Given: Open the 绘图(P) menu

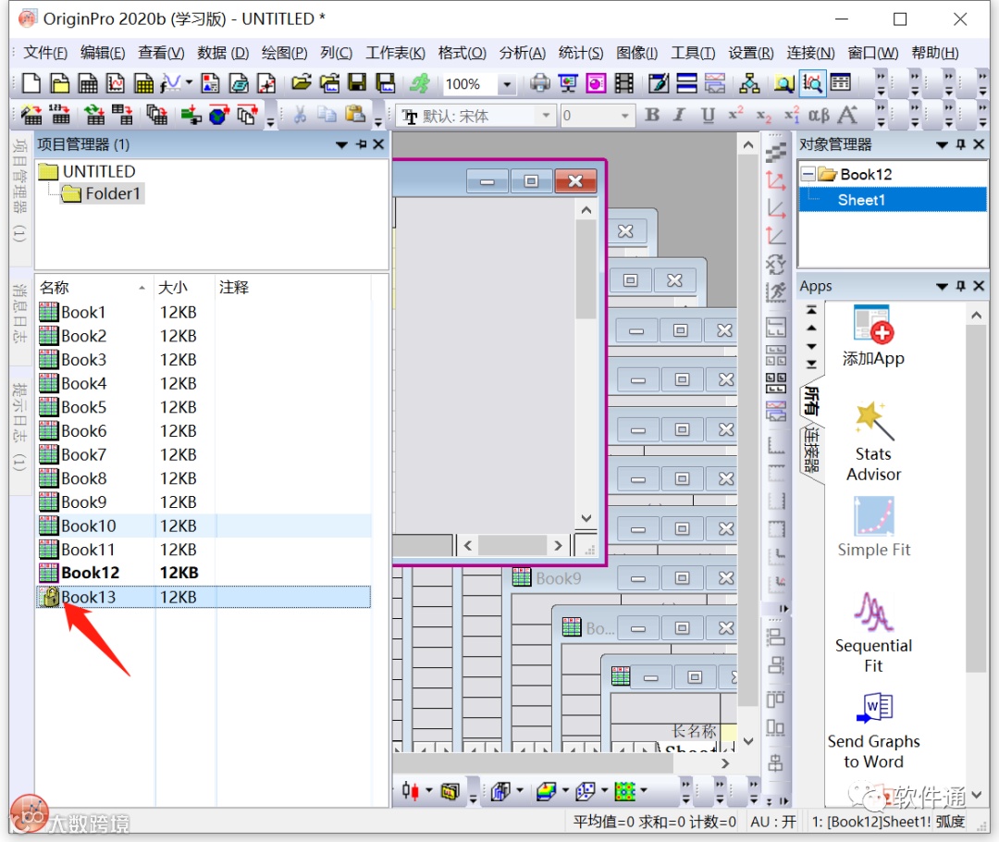Looking at the screenshot, I should tap(284, 53).
